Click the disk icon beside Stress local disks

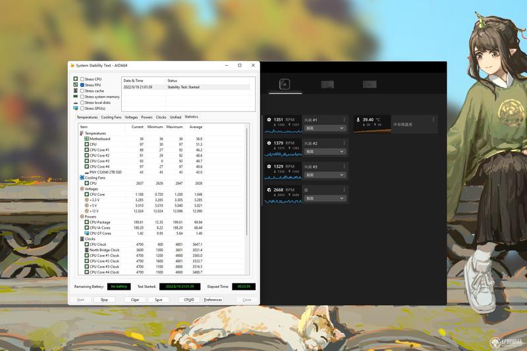(76, 103)
